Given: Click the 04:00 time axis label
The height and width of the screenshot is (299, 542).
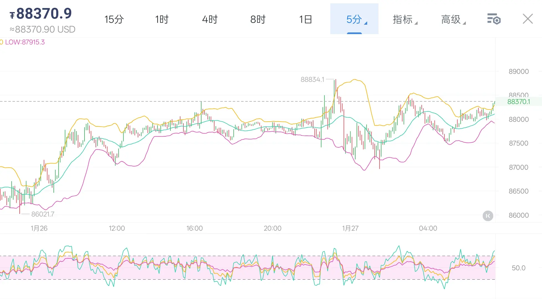Looking at the screenshot, I should pyautogui.click(x=428, y=228).
